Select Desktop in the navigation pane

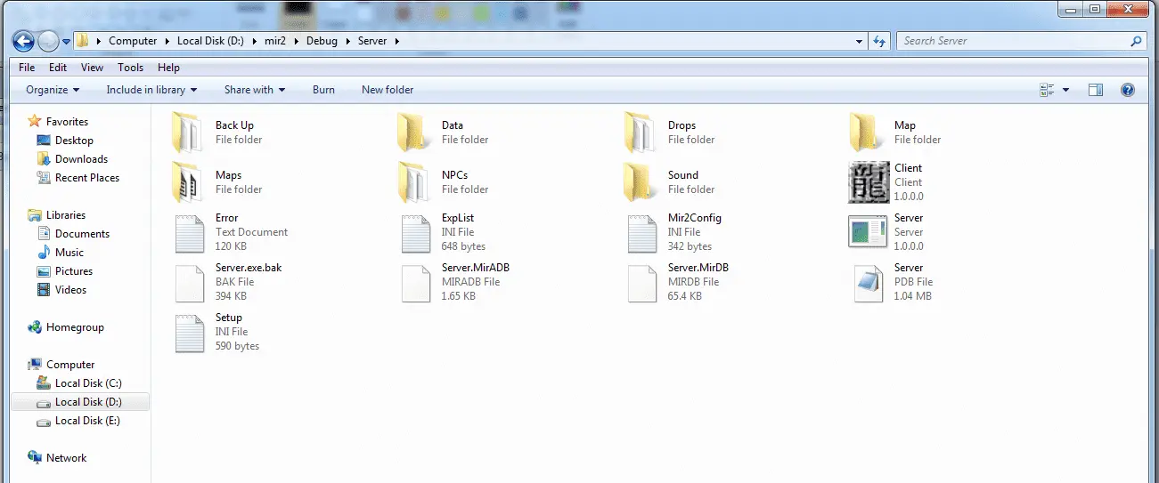click(x=74, y=141)
